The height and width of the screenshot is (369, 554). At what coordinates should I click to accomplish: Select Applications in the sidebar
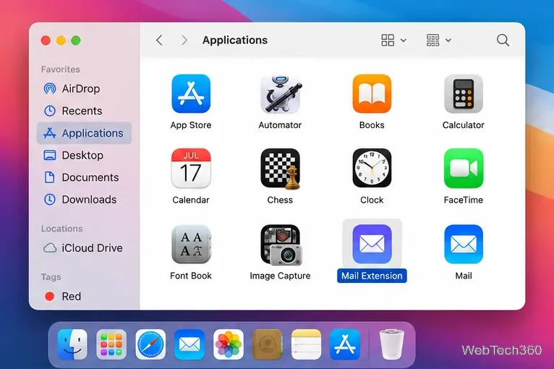[x=84, y=133]
